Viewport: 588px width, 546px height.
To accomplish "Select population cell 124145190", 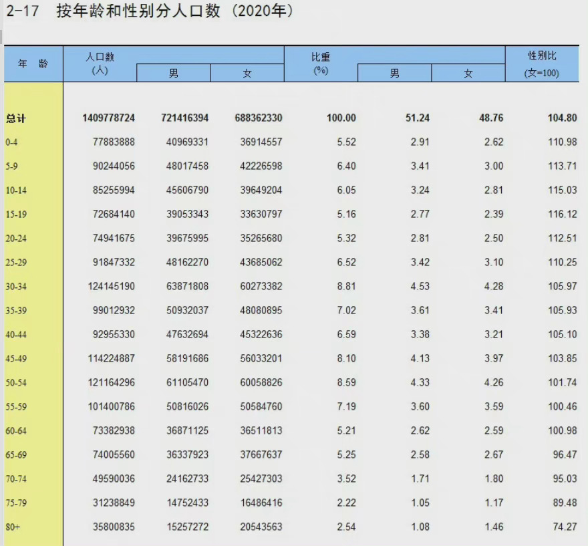I will [x=111, y=286].
